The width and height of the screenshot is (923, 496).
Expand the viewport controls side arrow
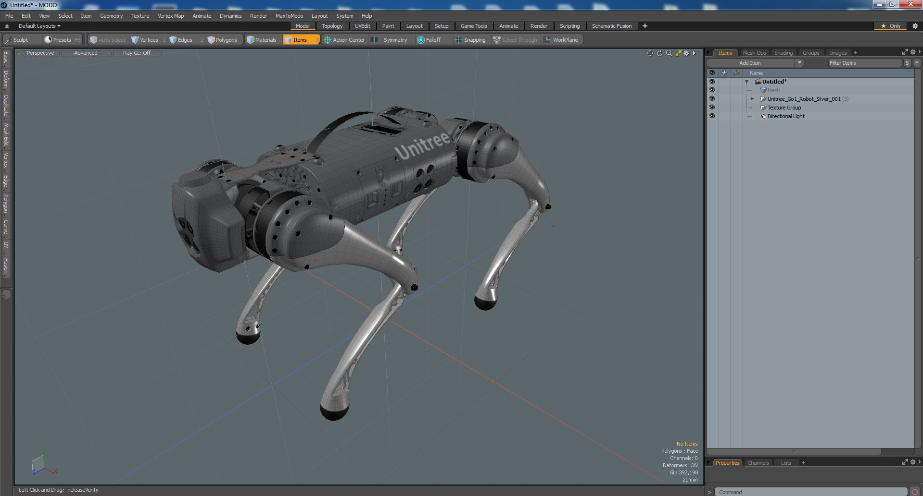tap(694, 53)
